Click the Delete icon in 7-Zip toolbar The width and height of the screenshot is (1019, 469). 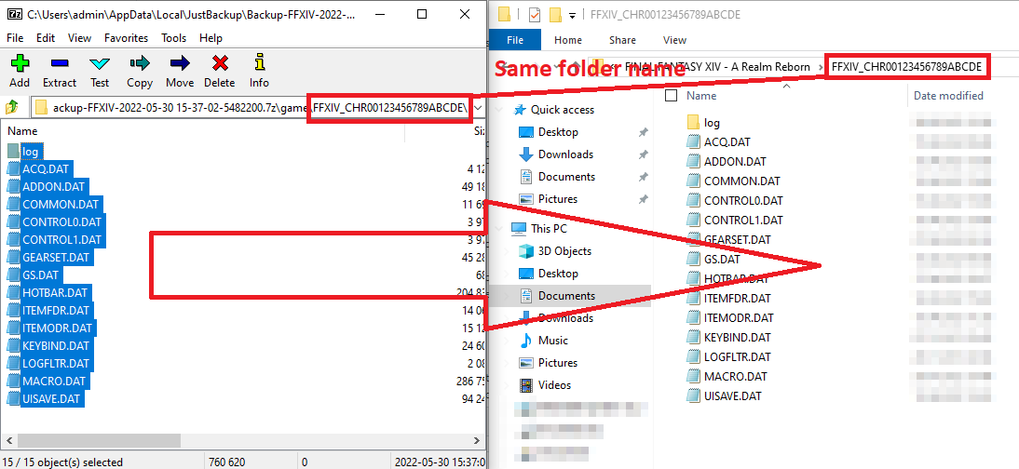220,63
